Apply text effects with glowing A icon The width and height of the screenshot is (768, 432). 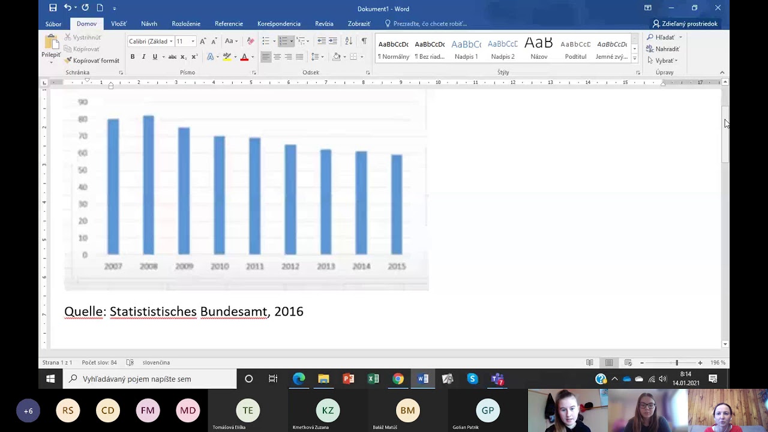coord(211,57)
